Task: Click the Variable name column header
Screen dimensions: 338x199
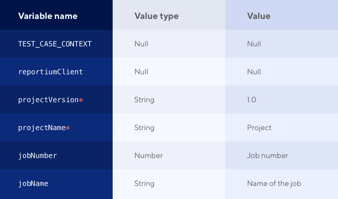Action: pyautogui.click(x=47, y=16)
